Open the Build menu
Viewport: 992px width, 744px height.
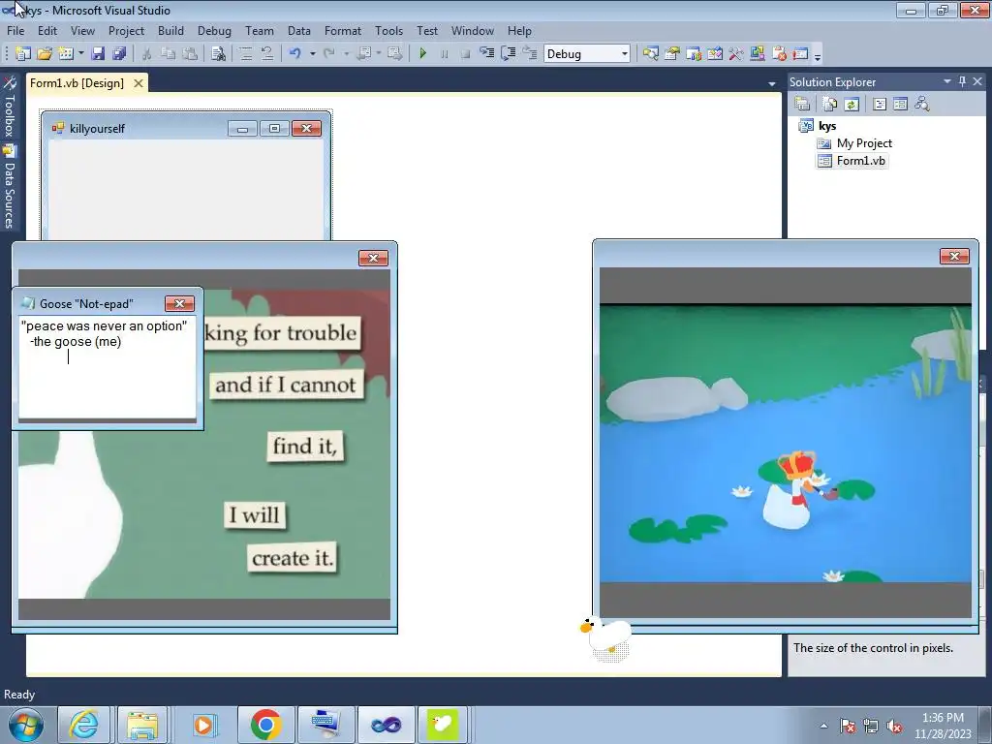tap(170, 30)
